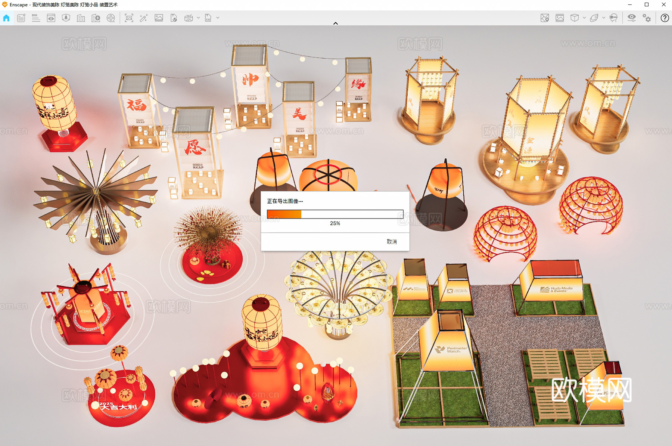Open Custom Asset Library lightning building icon
Screen dimensions: 672x446
[96, 18]
